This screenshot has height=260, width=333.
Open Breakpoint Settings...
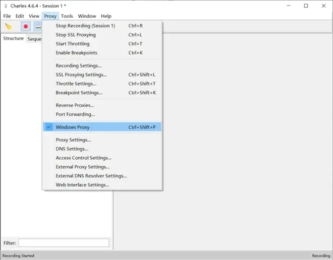(x=102, y=93)
